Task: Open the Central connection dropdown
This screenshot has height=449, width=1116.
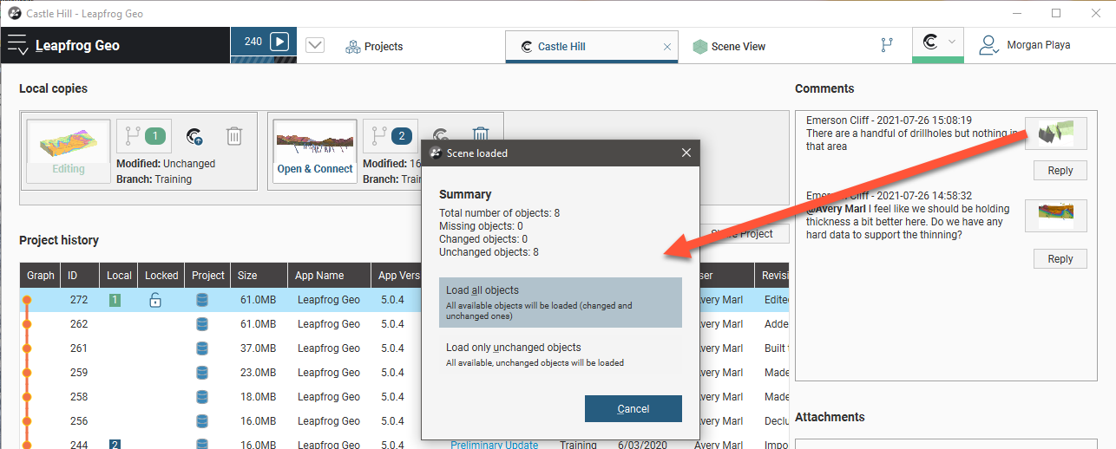Action: point(938,42)
